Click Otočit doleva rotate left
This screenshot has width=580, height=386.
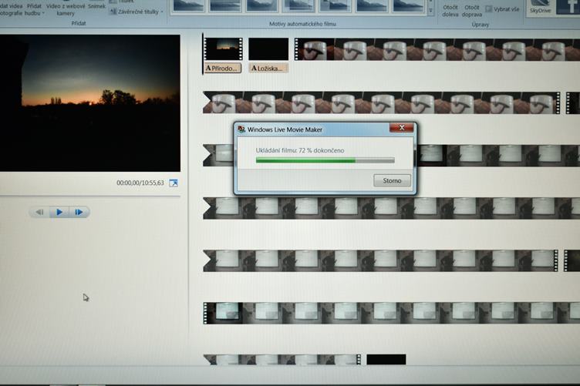pos(450,11)
